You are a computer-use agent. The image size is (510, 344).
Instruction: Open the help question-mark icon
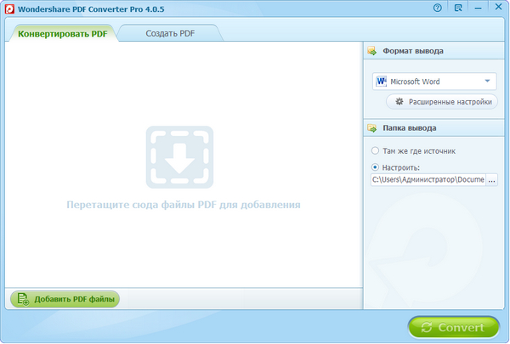(438, 8)
